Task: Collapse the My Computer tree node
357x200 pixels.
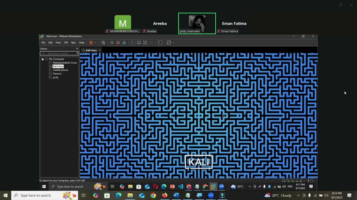Action: pos(42,59)
